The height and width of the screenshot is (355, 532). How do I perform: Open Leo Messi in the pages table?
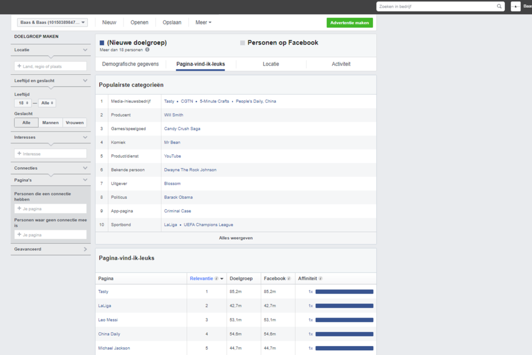point(108,320)
